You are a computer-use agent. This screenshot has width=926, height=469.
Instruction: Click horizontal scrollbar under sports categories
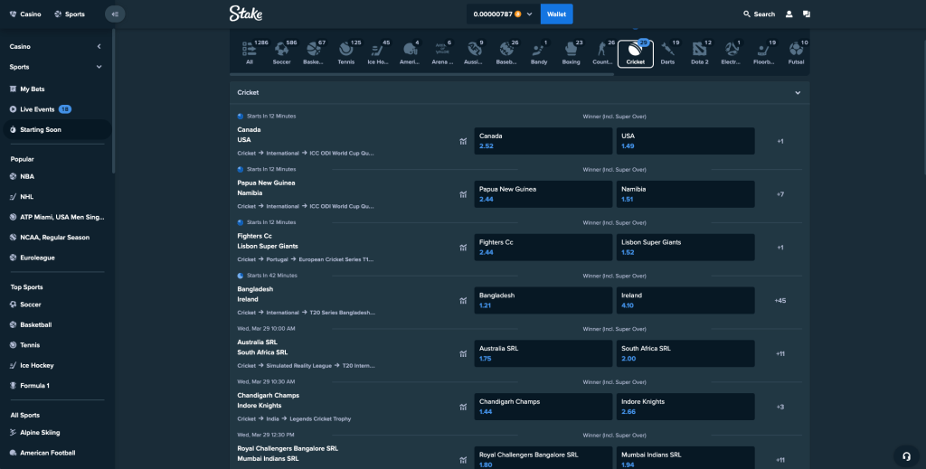click(x=421, y=74)
